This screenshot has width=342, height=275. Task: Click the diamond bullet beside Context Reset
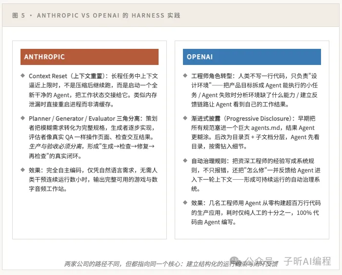[22, 76]
